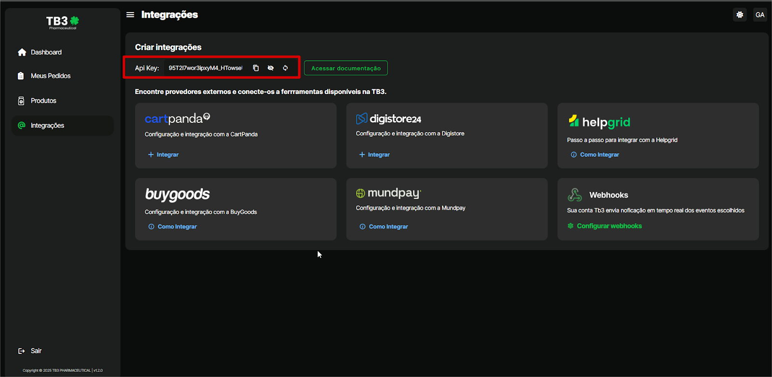The height and width of the screenshot is (377, 772).
Task: Click Configurar webhooks link
Action: [x=609, y=226]
